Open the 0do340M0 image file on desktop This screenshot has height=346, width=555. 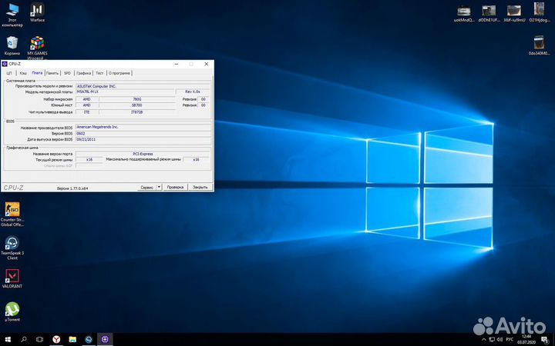[539, 45]
